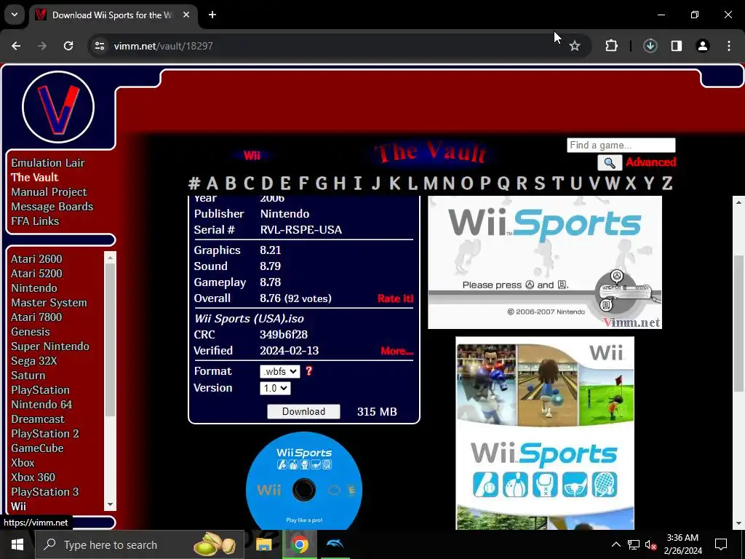Open the site information icon in address bar
Viewport: 745px width, 559px height.
(100, 46)
